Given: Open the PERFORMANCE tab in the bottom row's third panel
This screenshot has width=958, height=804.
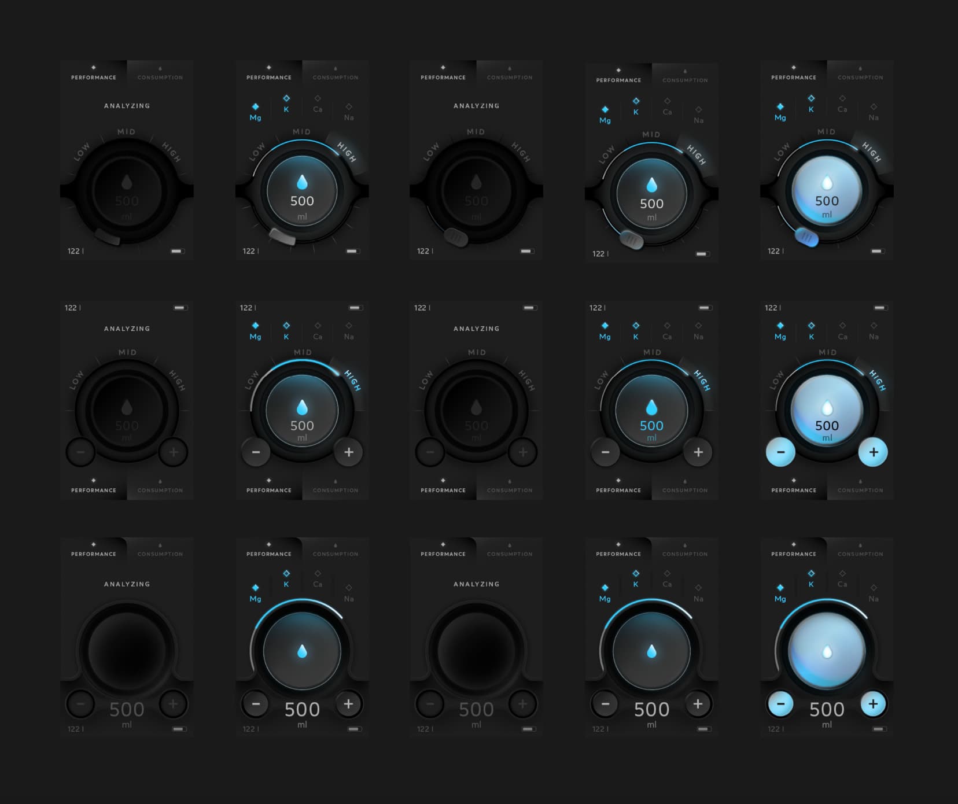Looking at the screenshot, I should (x=443, y=549).
